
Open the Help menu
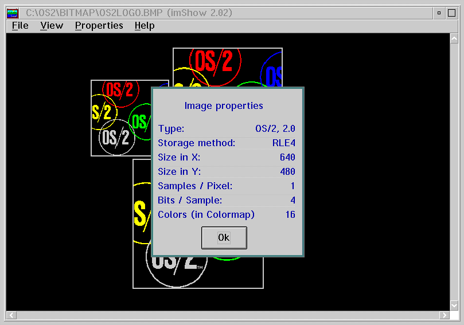(145, 26)
